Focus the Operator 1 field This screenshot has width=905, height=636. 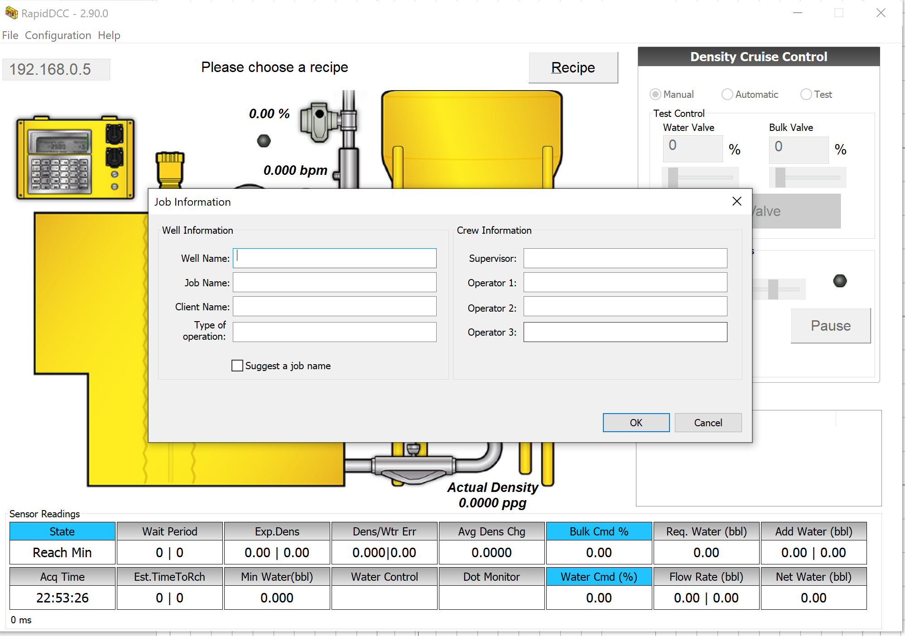(626, 282)
